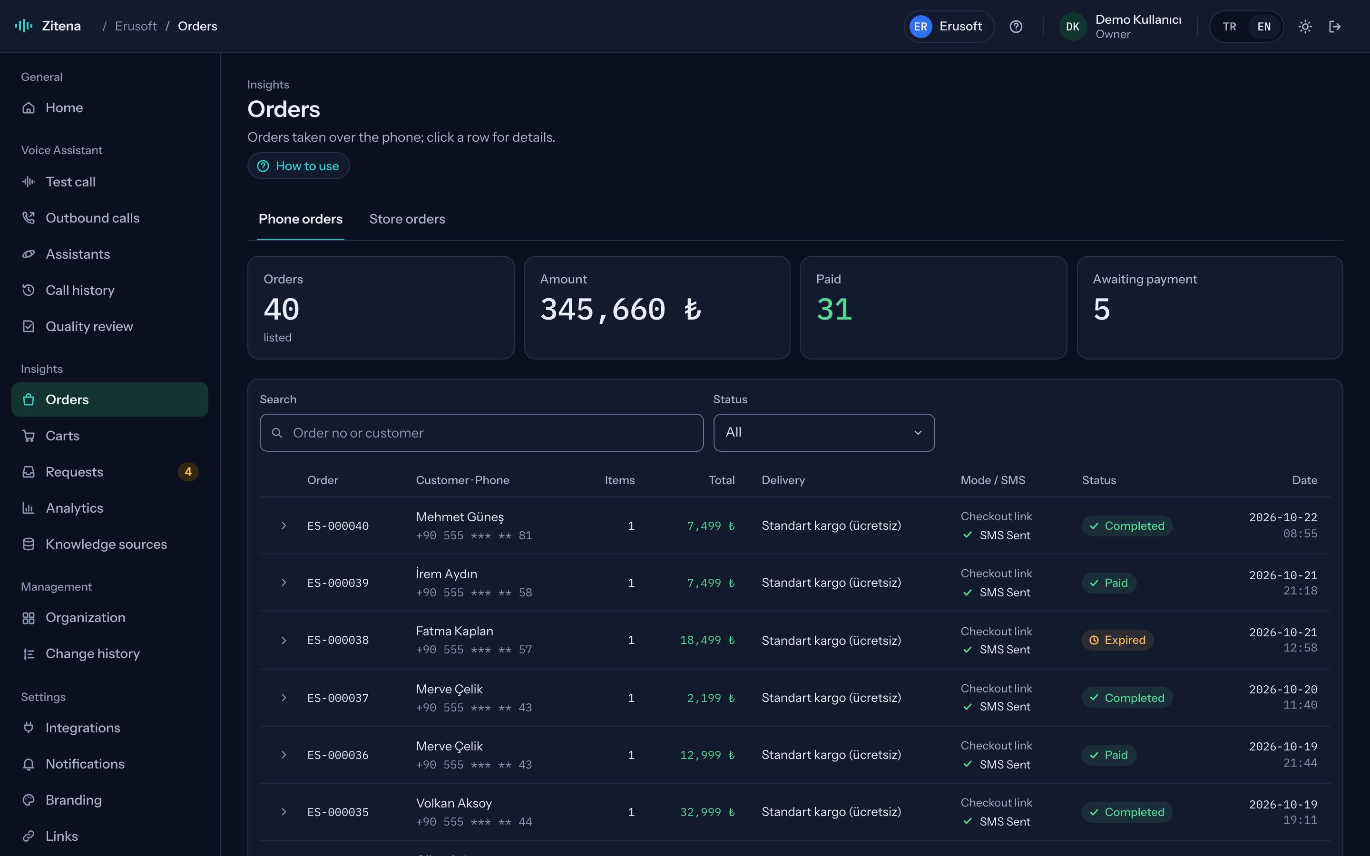Switch to Store orders tab
1370x856 pixels.
pyautogui.click(x=407, y=219)
